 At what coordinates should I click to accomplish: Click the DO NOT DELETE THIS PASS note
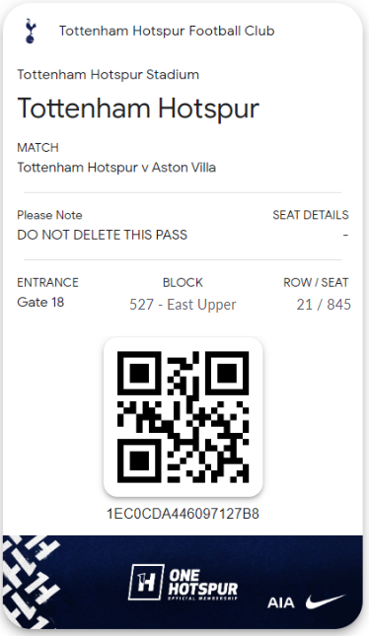103,235
